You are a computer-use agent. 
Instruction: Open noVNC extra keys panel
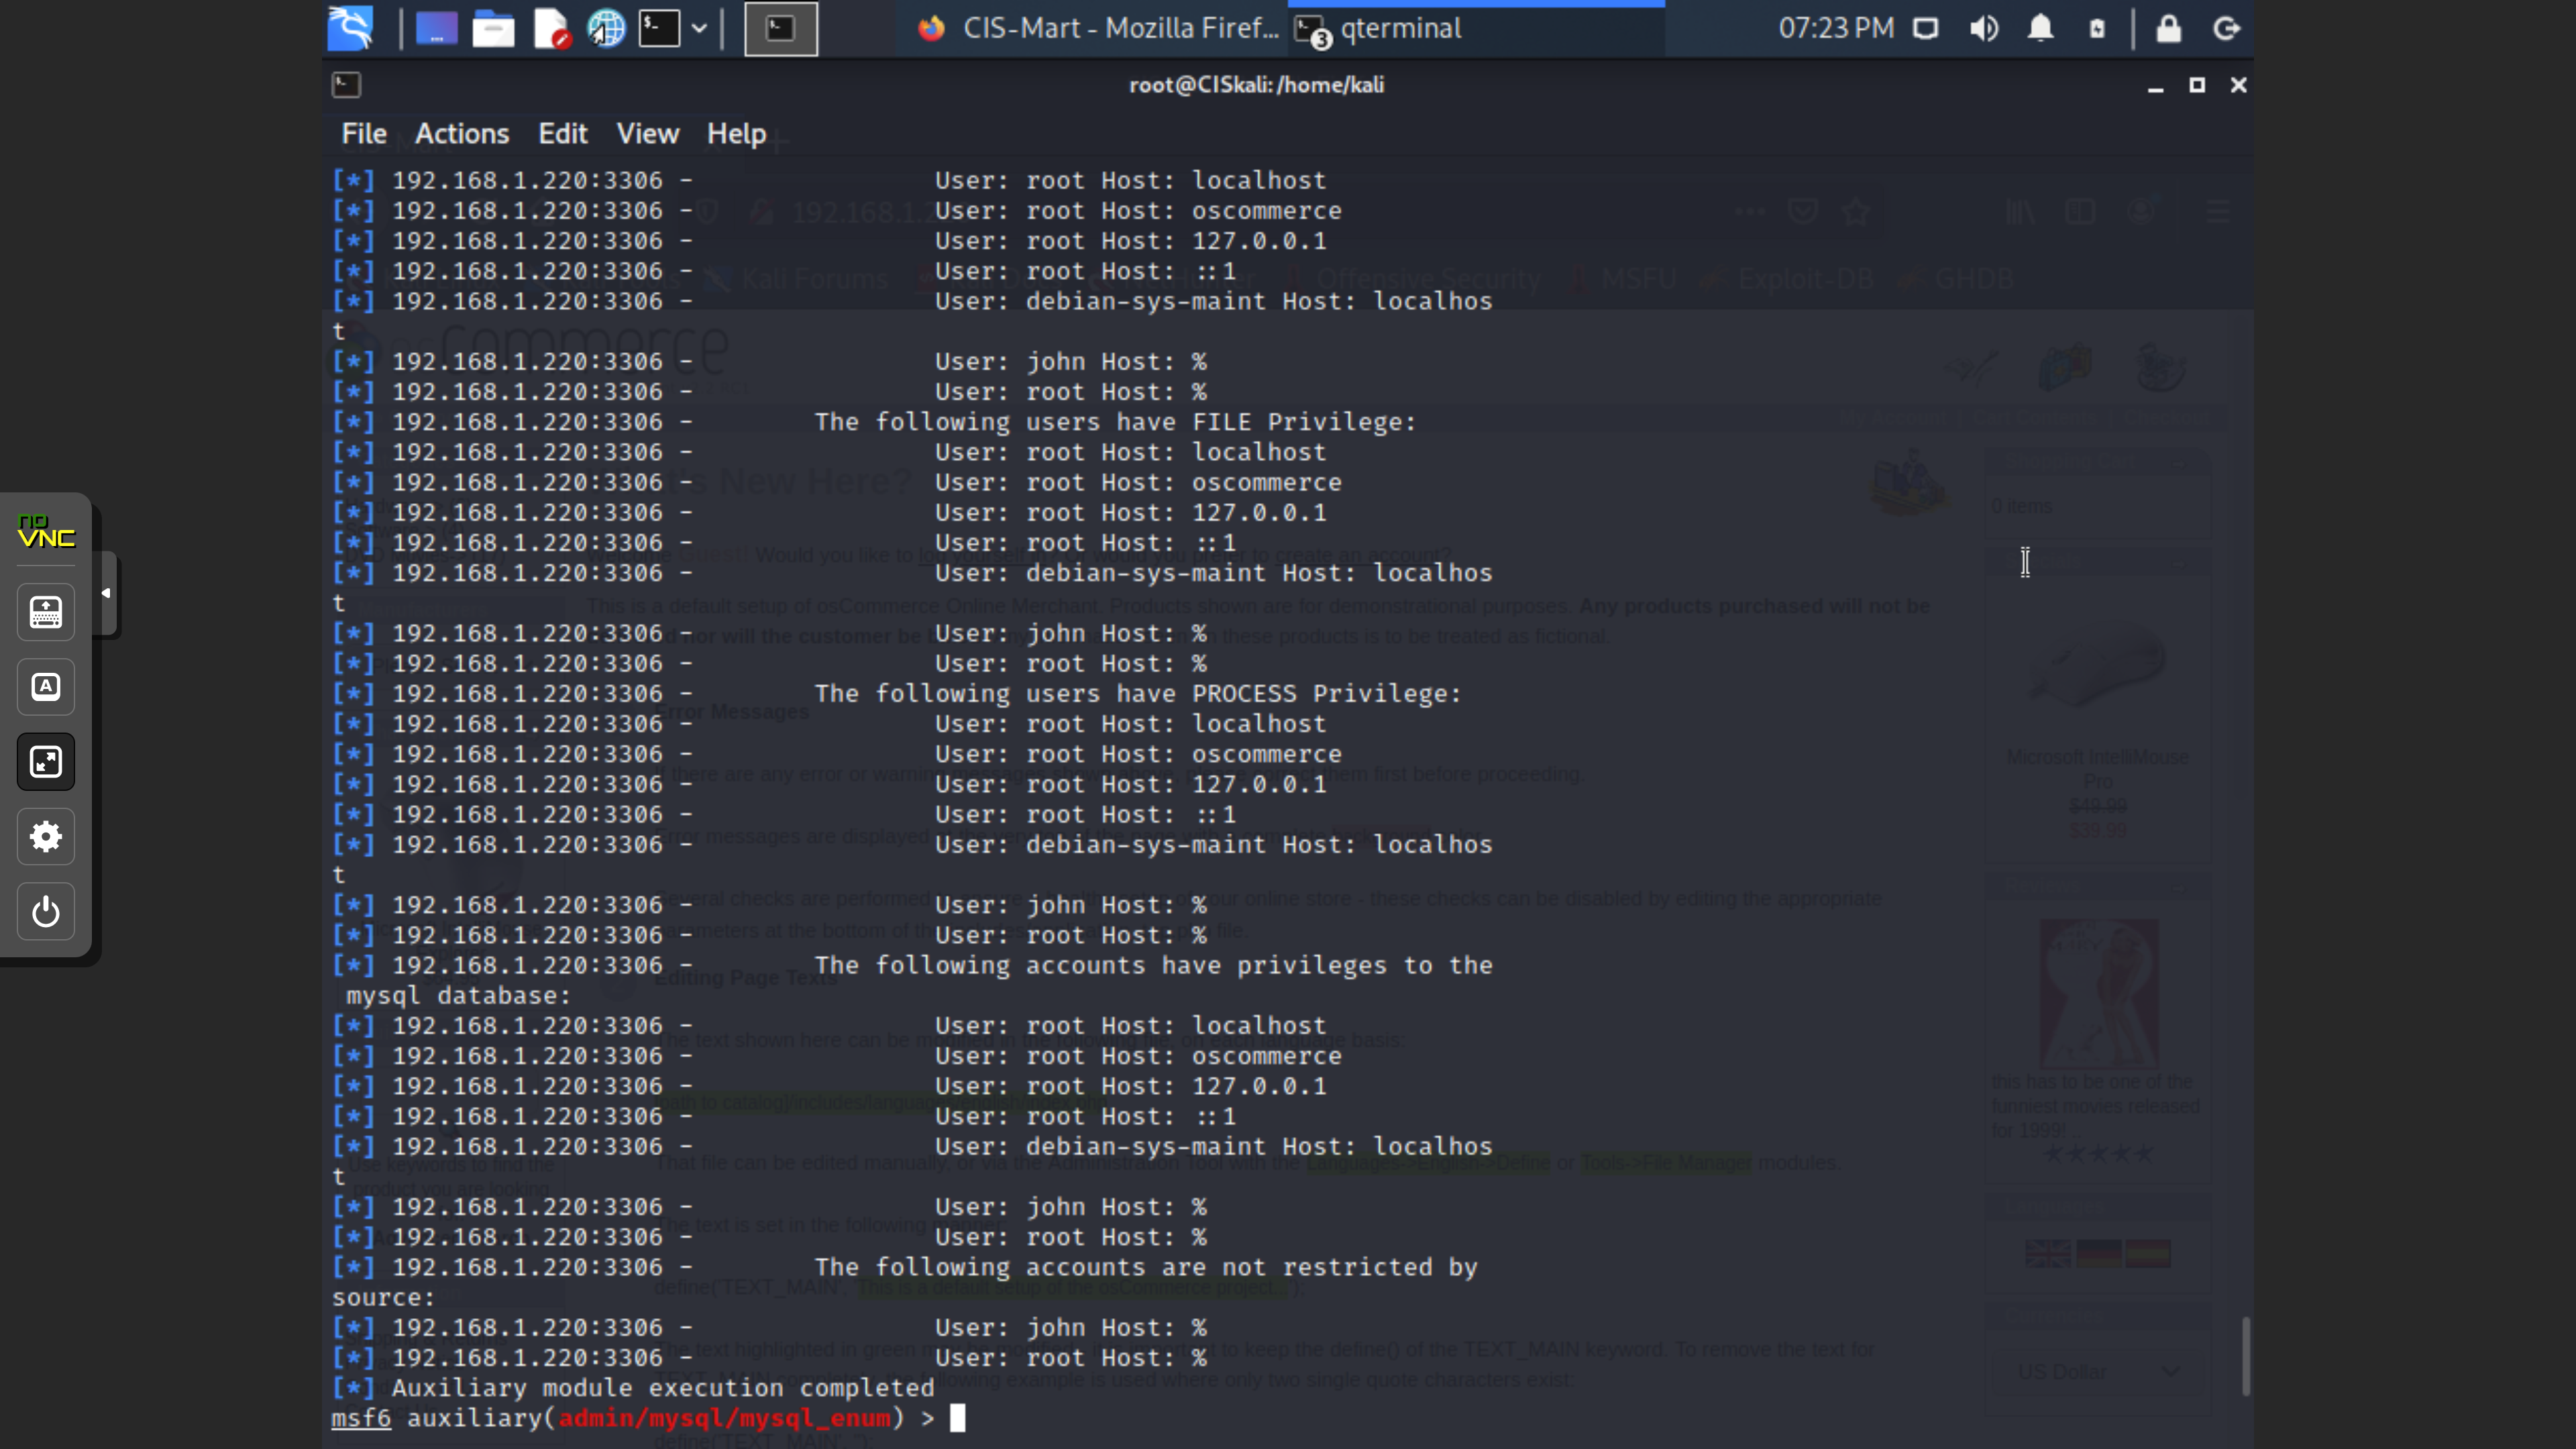click(46, 687)
